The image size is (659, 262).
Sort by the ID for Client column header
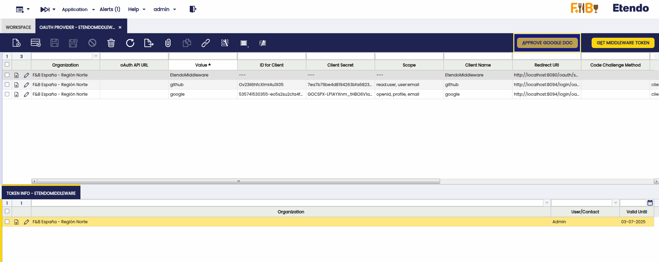[x=272, y=65]
